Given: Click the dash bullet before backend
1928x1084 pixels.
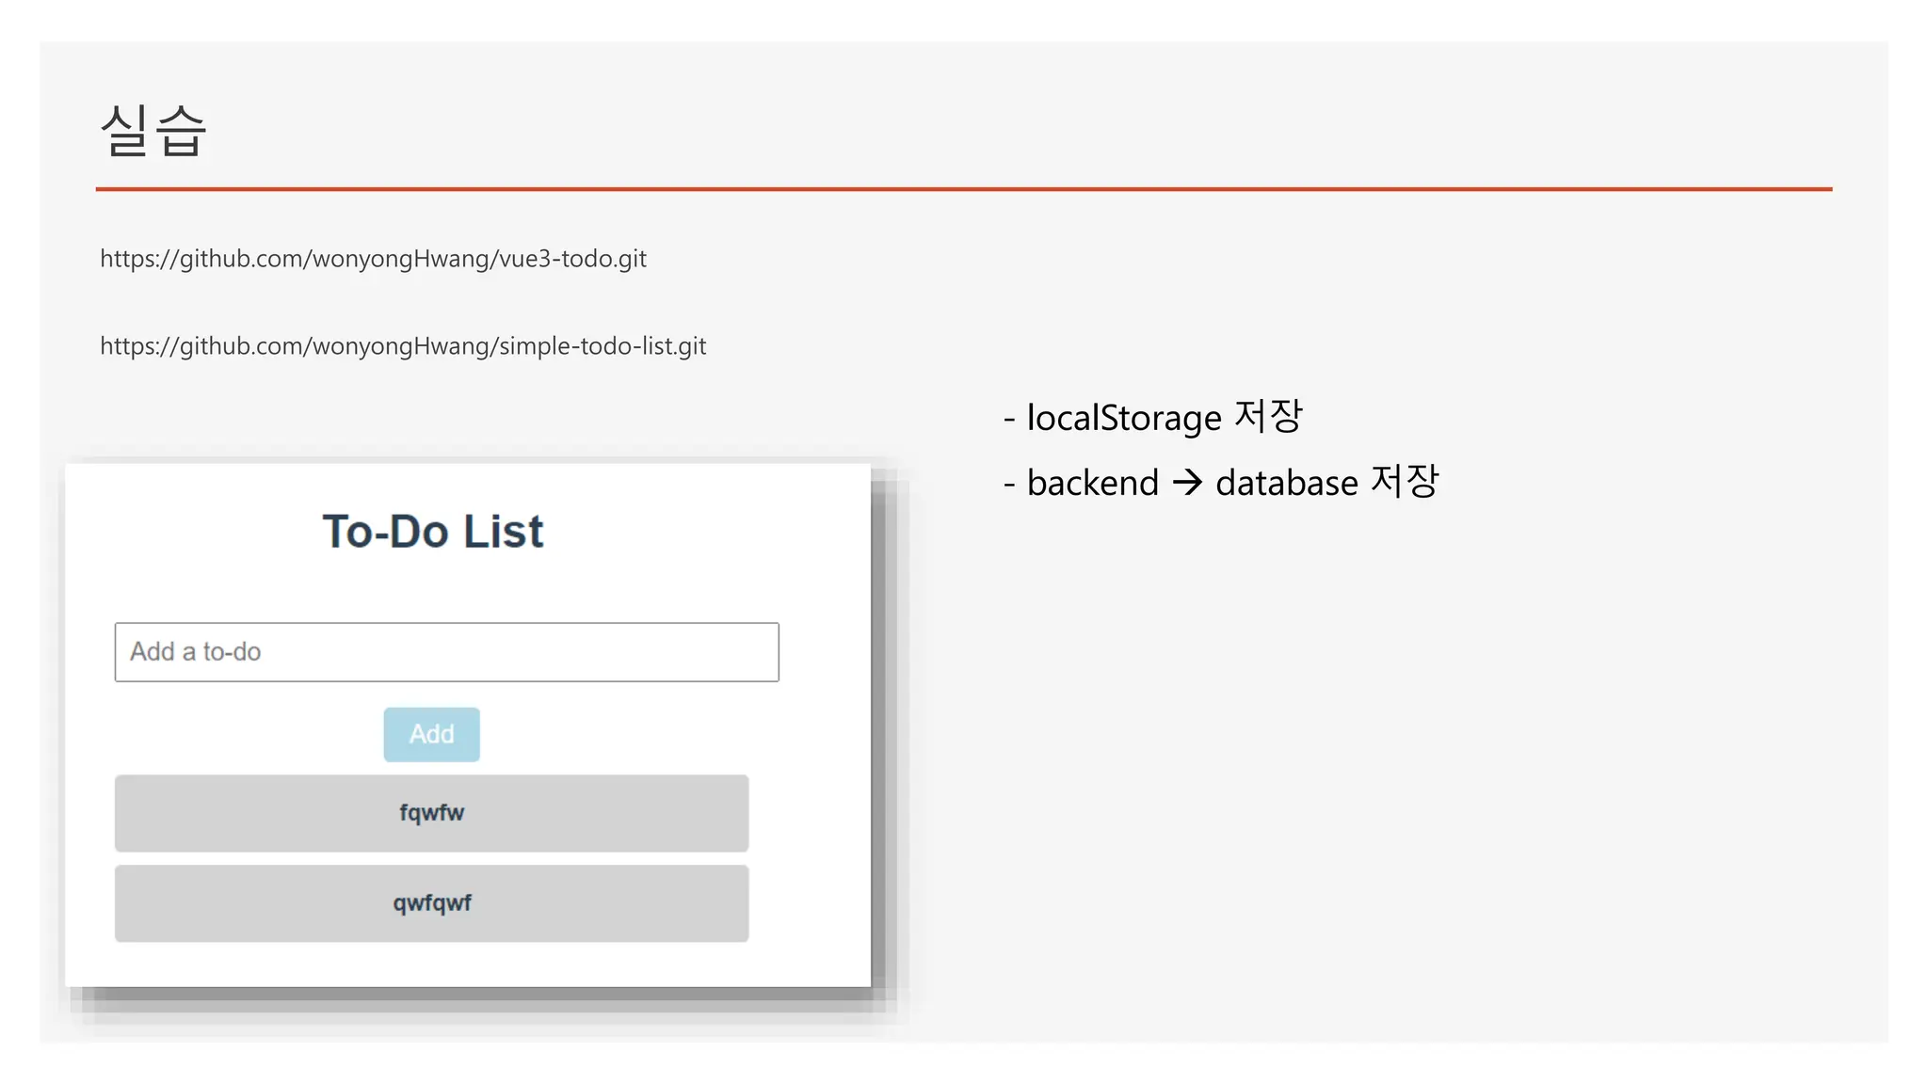Looking at the screenshot, I should point(1009,484).
